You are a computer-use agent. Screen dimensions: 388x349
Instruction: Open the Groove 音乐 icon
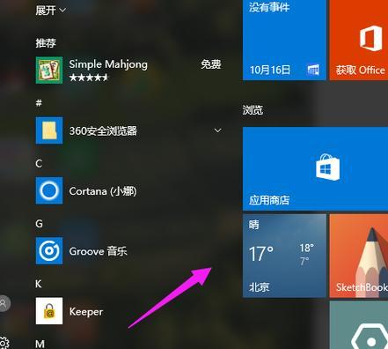click(49, 250)
